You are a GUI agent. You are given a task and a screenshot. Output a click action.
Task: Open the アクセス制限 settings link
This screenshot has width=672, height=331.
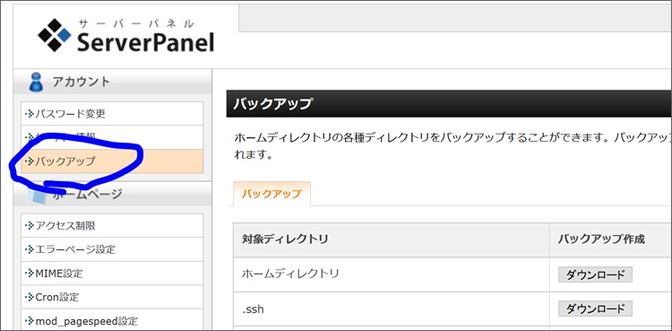coord(112,225)
